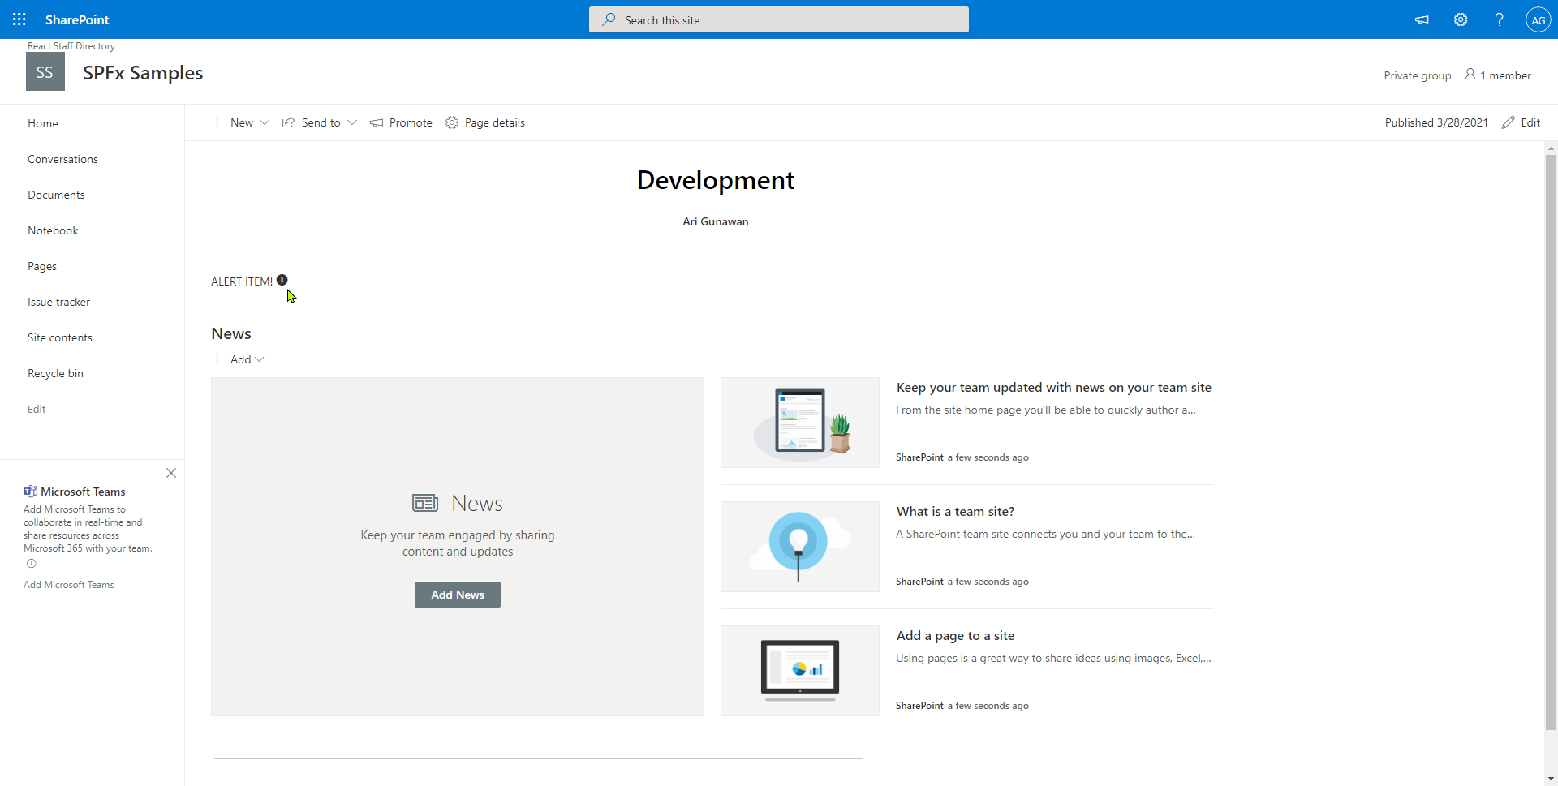Expand the Send to dropdown
The image size is (1558, 786).
point(352,122)
